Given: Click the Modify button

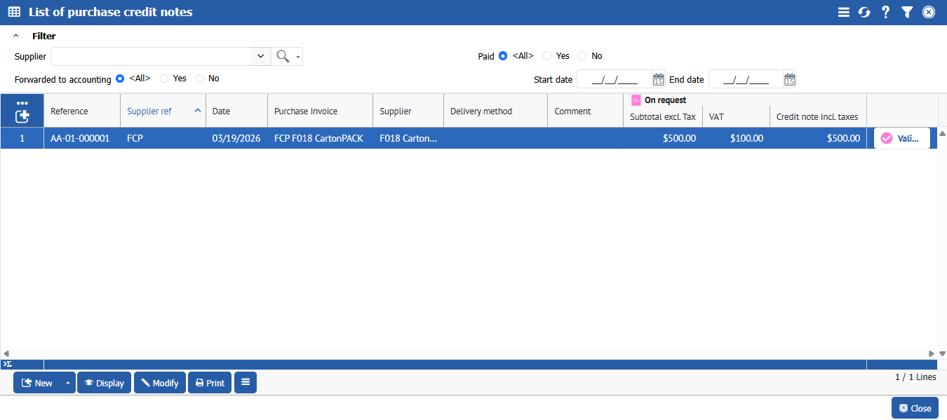Looking at the screenshot, I should (160, 383).
